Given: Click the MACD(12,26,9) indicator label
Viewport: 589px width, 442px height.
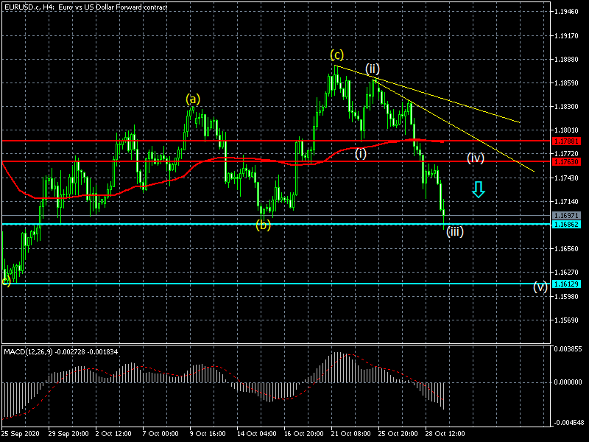Looking at the screenshot, I should 61,352.
